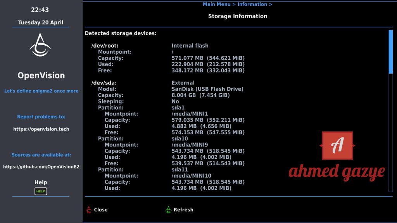Click the Sleeping value No
This screenshot has width=397, height=223.
pos(175,101)
